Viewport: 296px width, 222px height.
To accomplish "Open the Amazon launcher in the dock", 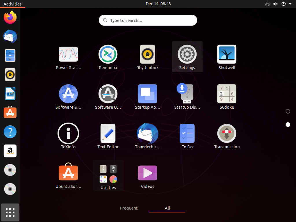I will tap(10, 151).
